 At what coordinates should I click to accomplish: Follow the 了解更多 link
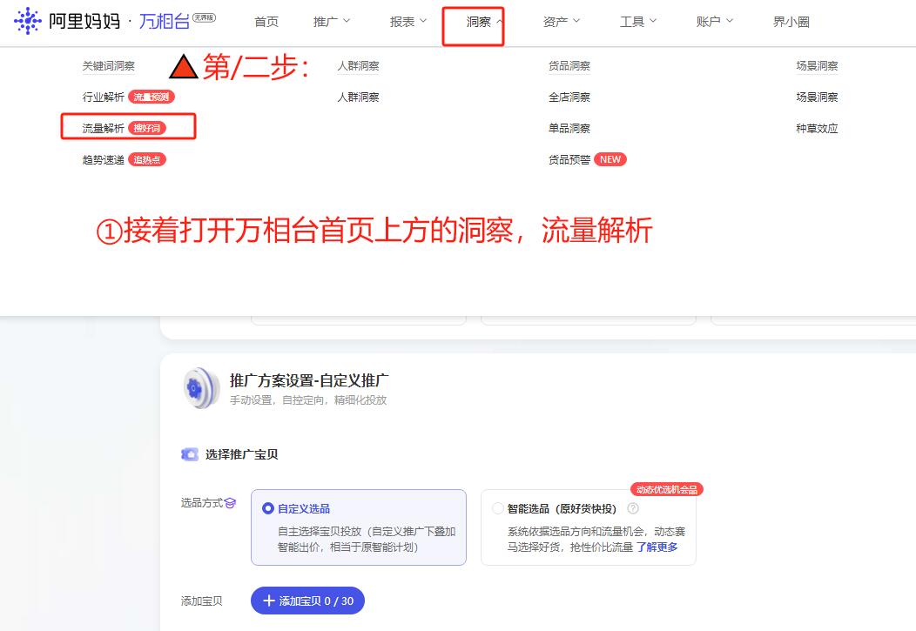point(657,547)
